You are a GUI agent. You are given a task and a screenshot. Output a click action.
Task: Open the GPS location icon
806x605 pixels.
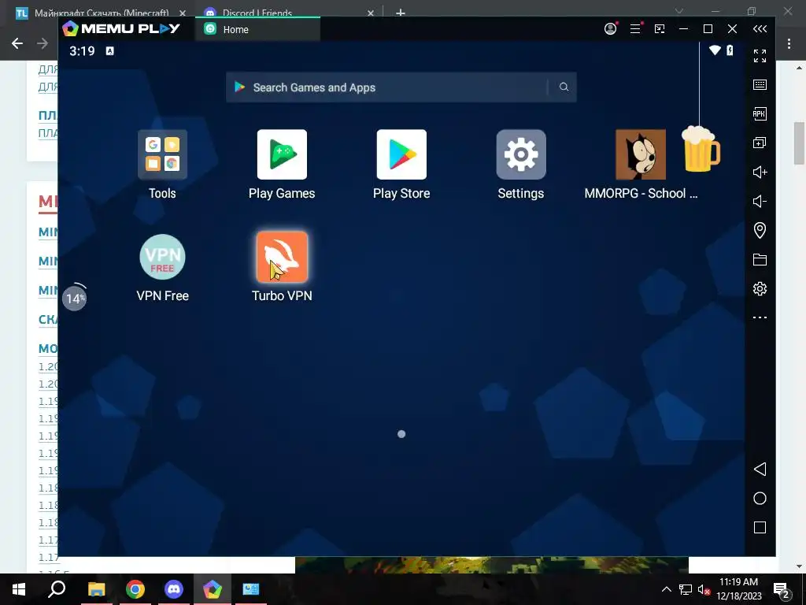[760, 230]
